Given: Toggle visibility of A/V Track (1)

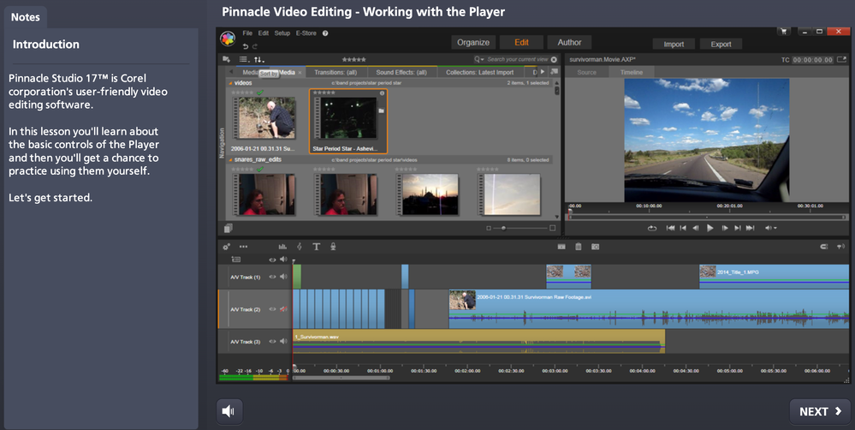Looking at the screenshot, I should click(x=272, y=277).
